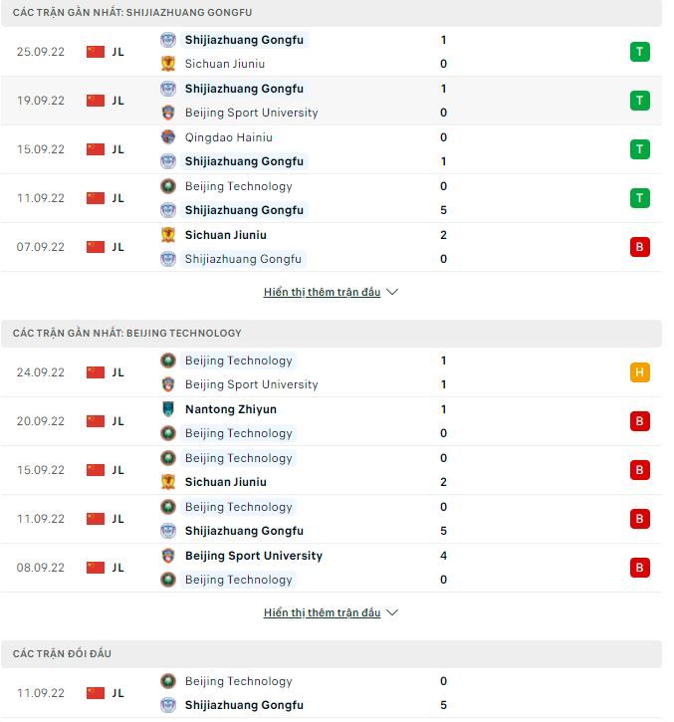Click China flag in head-to-head 11.09.22 row
This screenshot has height=722, width=674.
(96, 693)
